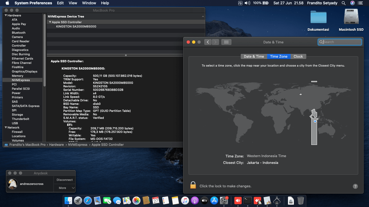Select Graphics/Displays in sidebar

[x=25, y=71]
